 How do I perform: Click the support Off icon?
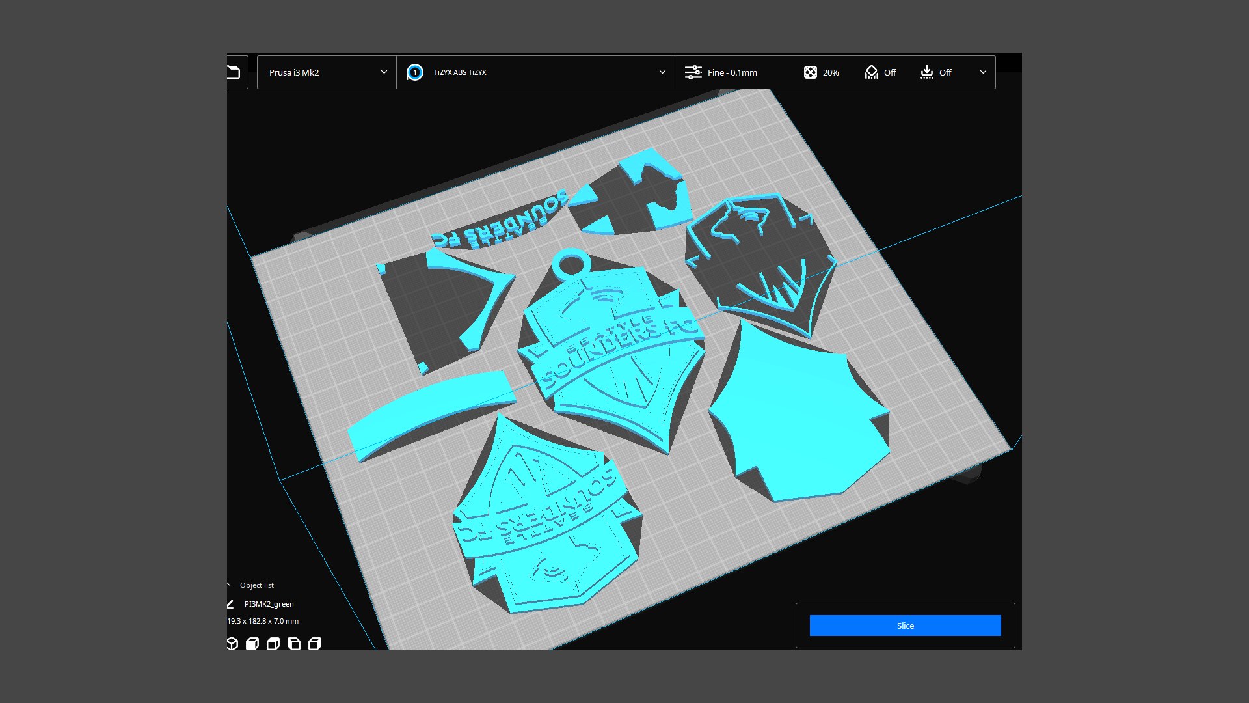point(872,72)
